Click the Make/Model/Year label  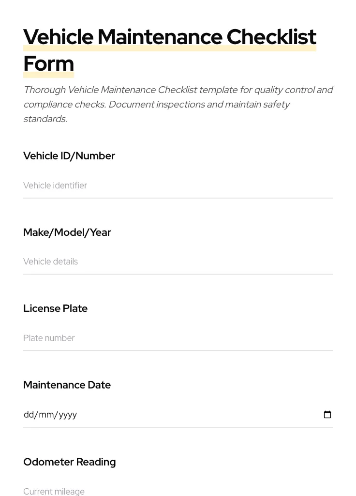(x=67, y=232)
